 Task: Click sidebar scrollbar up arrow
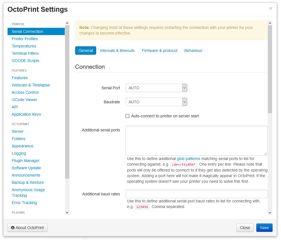(67, 23)
